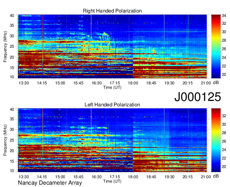Click the 40 MHz tick on the bottom plot

(12, 109)
